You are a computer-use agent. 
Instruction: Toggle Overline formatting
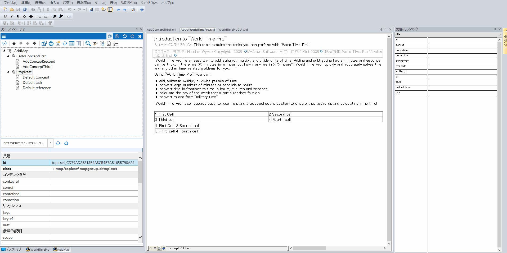point(24,16)
